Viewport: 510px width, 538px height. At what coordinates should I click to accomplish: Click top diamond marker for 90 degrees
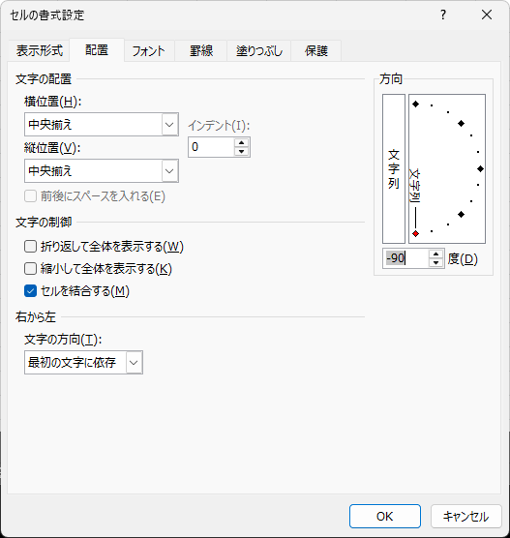pyautogui.click(x=415, y=104)
